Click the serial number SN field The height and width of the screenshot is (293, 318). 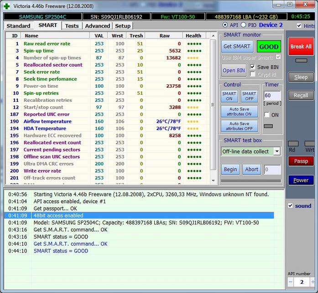click(x=116, y=16)
